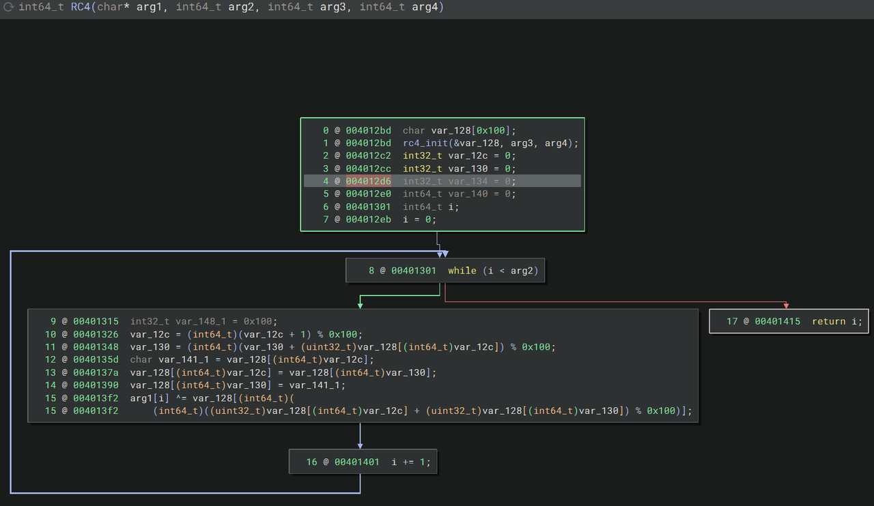Click the while keyword in the loop condition

[x=462, y=271]
